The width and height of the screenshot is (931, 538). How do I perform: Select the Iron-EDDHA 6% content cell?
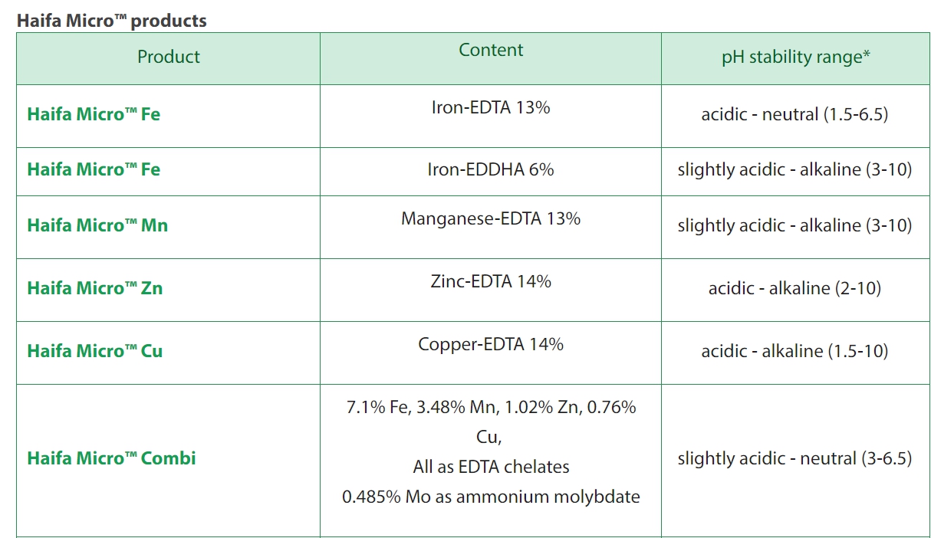[491, 169]
